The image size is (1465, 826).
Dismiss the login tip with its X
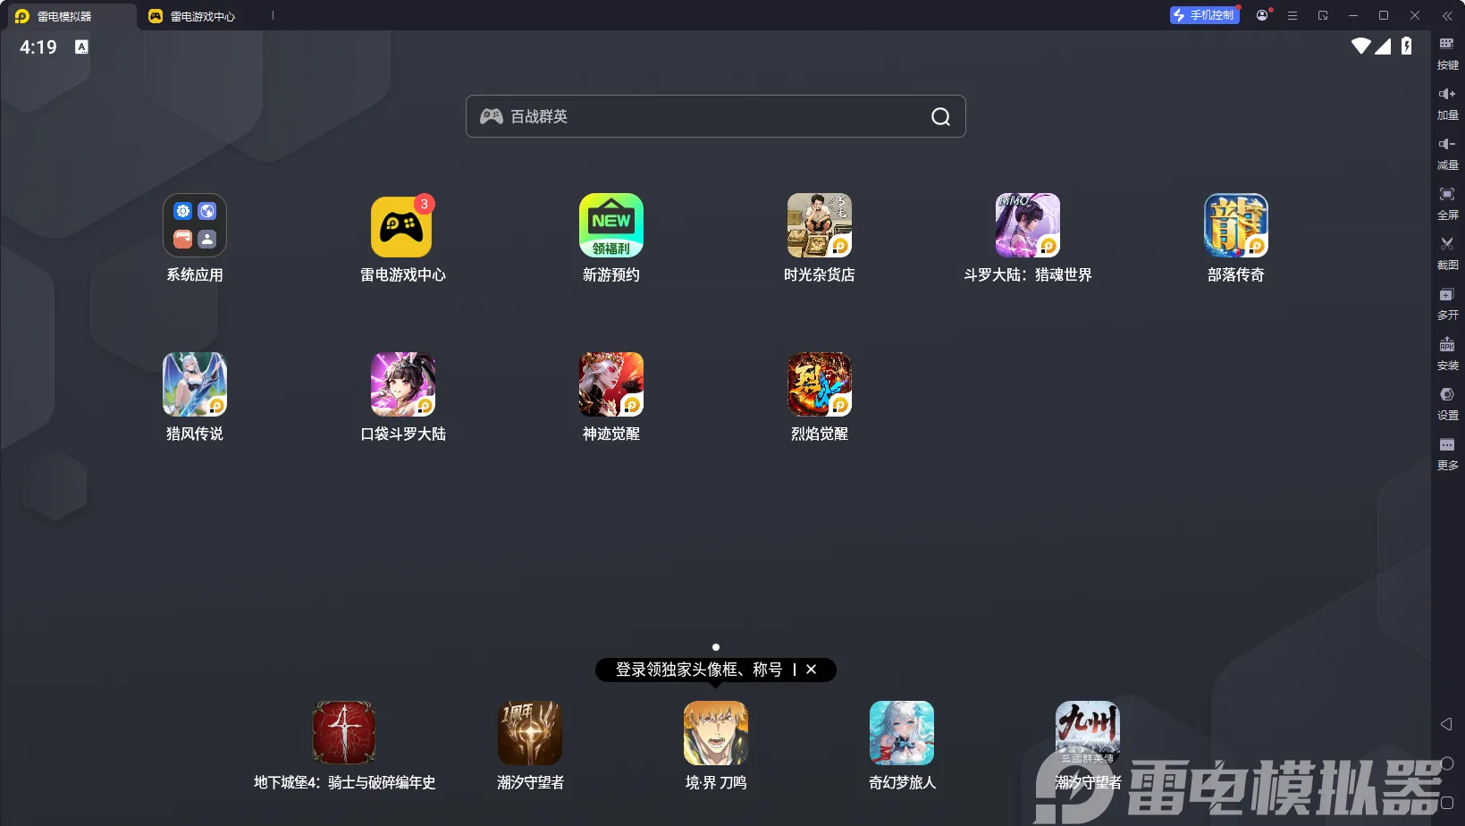[811, 670]
